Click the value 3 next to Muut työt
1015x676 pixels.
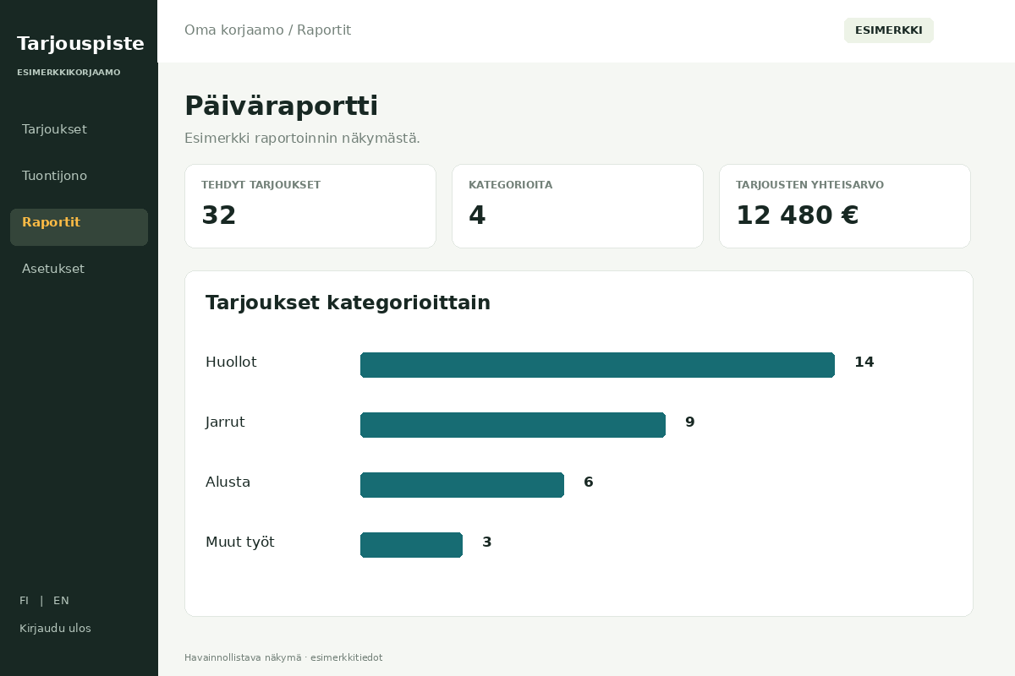point(487,542)
